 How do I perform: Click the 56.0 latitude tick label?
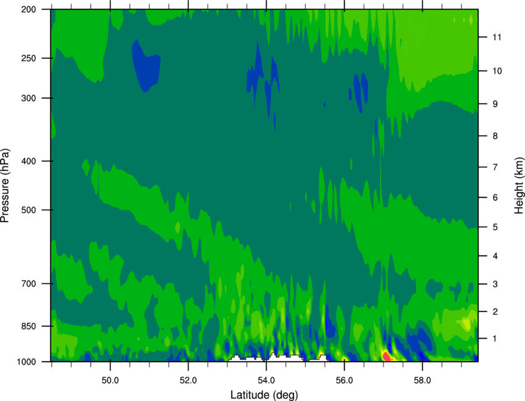tap(345, 381)
